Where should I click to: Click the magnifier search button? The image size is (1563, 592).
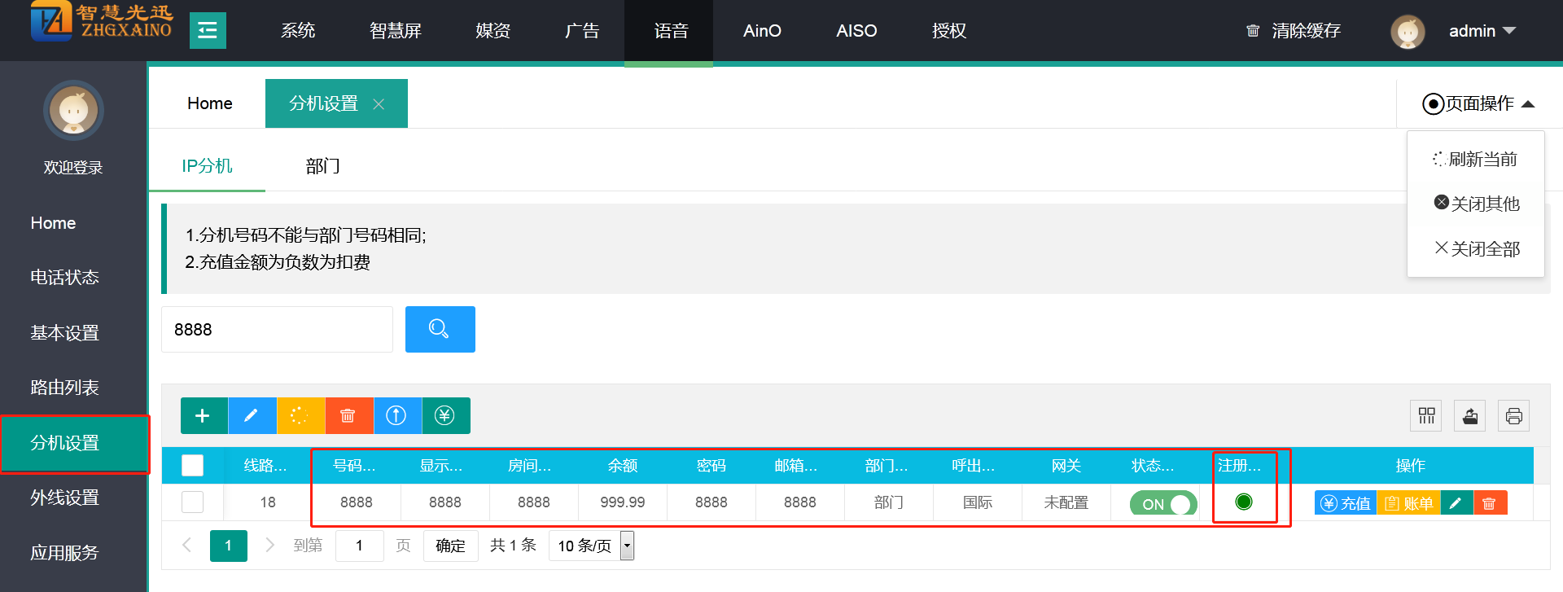point(440,329)
